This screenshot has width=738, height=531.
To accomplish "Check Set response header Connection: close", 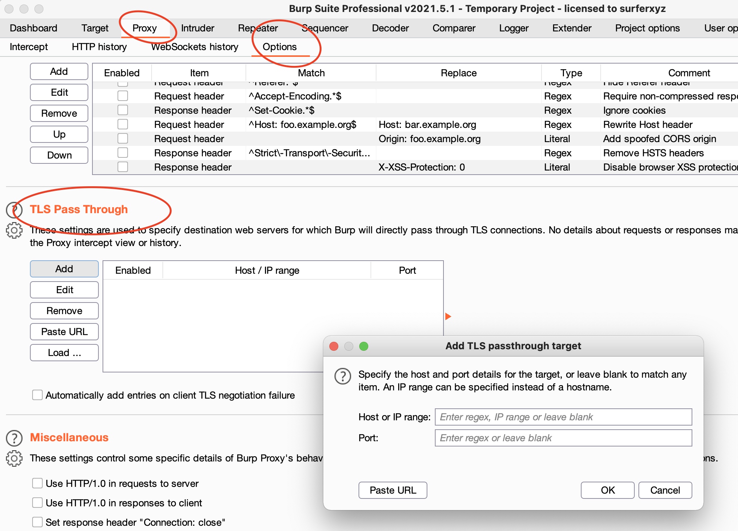I will click(x=37, y=522).
